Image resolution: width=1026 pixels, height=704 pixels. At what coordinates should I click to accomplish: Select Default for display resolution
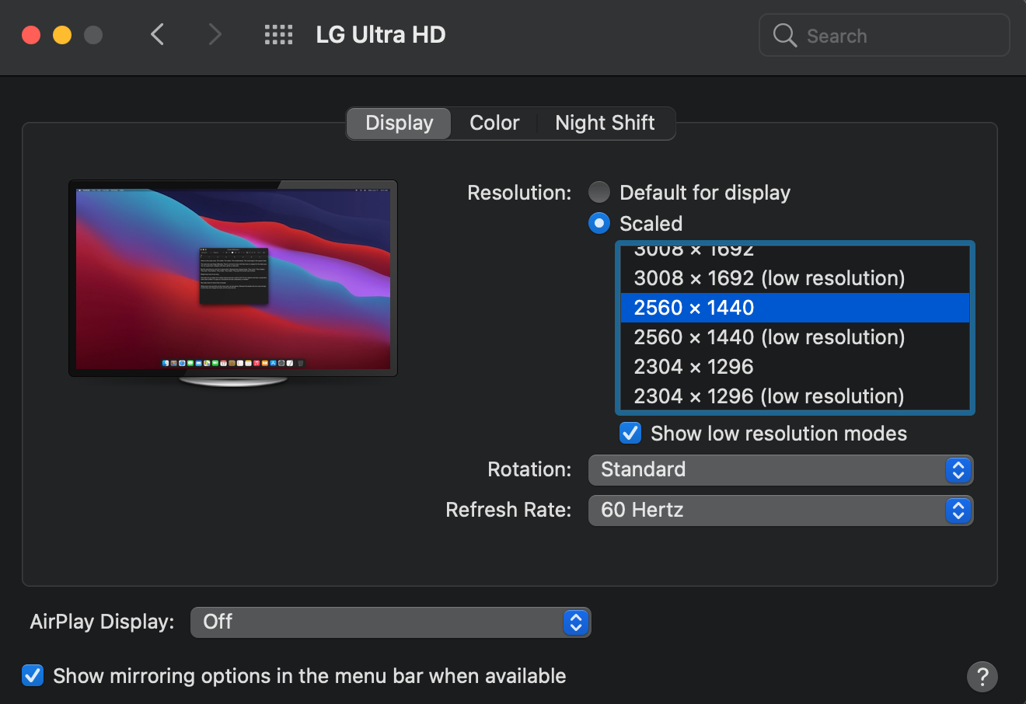599,192
